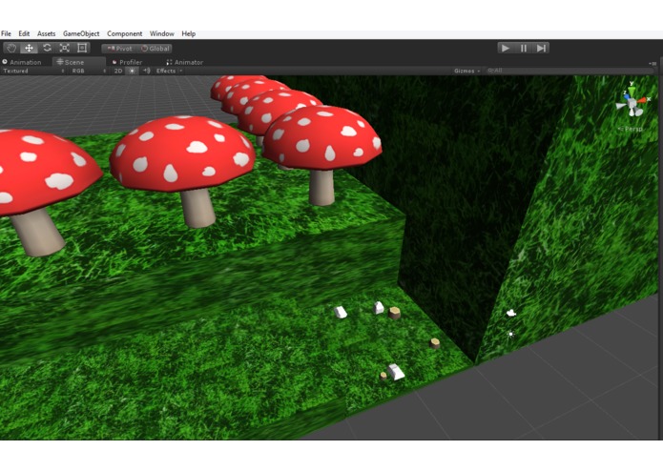Switch to the Animation tab

[x=22, y=62]
